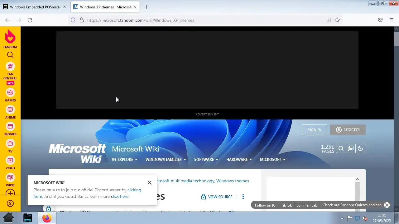Click View Source button
Screen dimensions: 399x224
coord(217,197)
